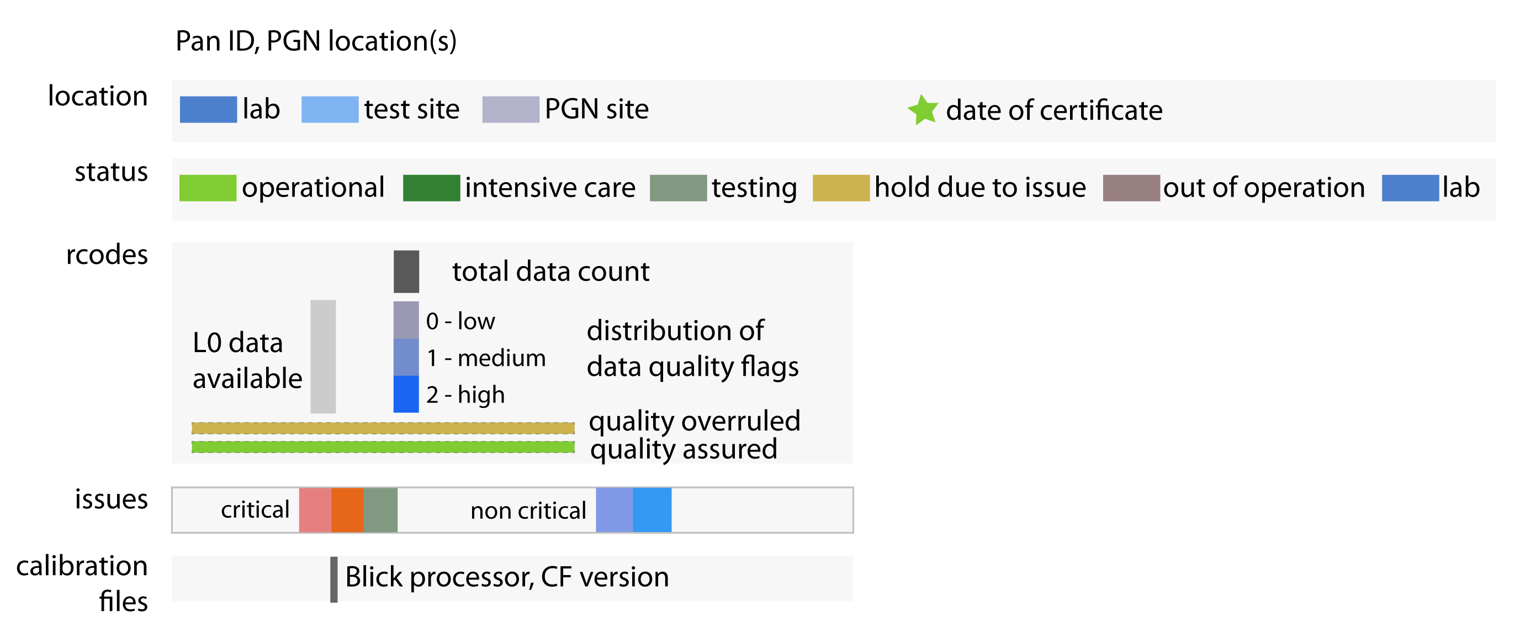1520x638 pixels.
Task: Click the yellow hold due to issue swatch
Action: (841, 188)
